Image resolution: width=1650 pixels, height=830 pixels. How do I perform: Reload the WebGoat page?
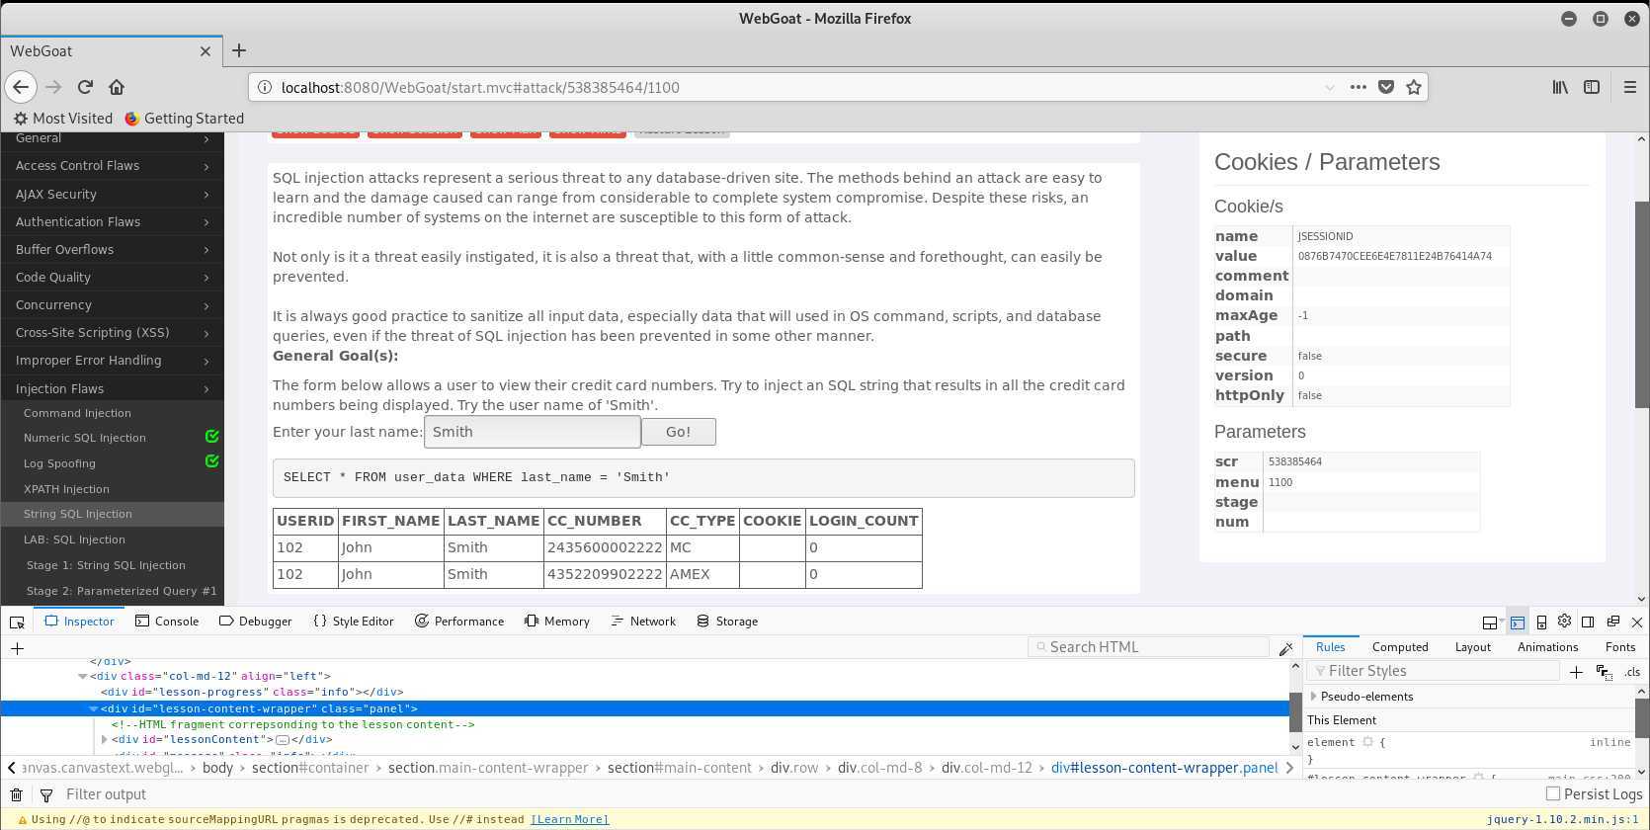coord(85,87)
